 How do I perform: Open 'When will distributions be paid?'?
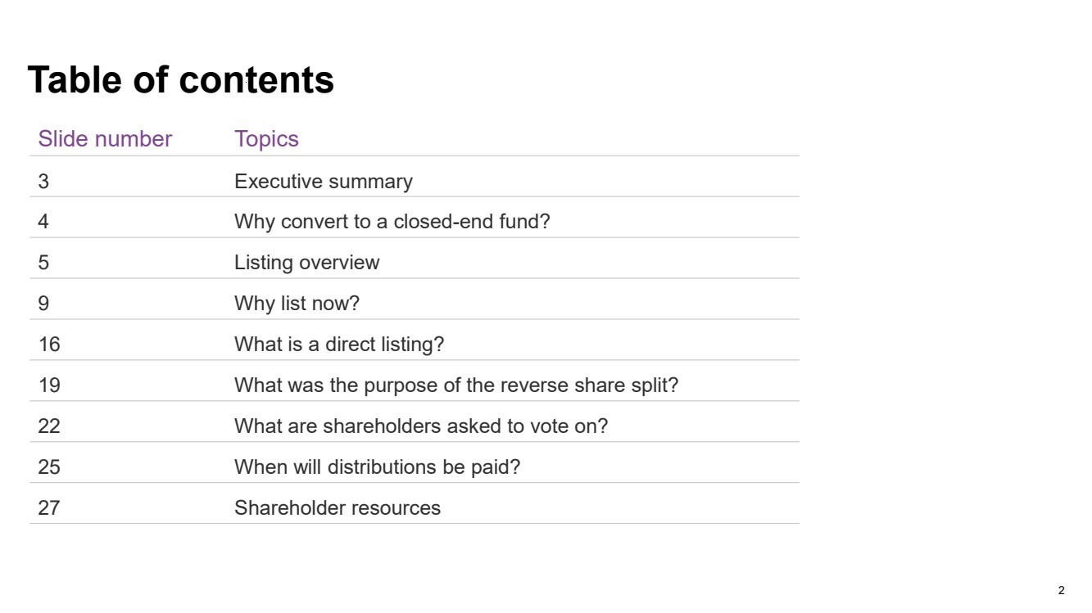coord(377,467)
